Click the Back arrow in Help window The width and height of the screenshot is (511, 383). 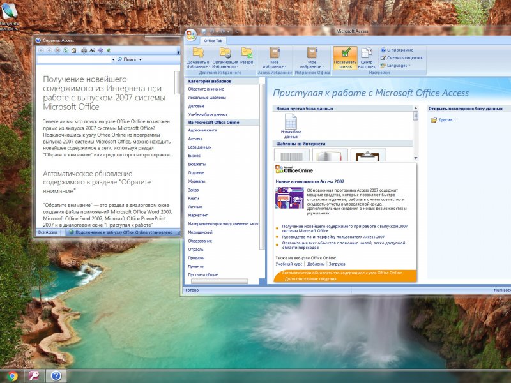[x=41, y=50]
